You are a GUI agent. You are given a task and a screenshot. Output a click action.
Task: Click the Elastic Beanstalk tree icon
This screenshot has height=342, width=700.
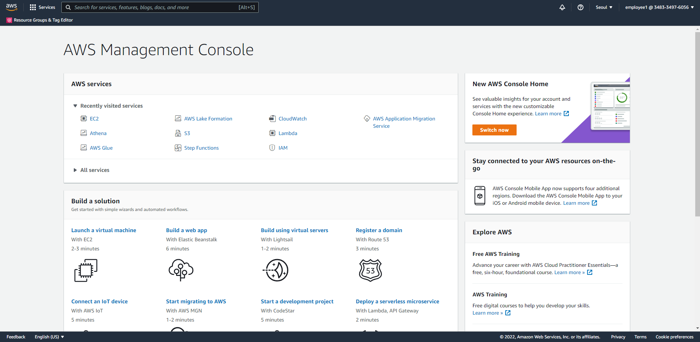click(x=181, y=270)
